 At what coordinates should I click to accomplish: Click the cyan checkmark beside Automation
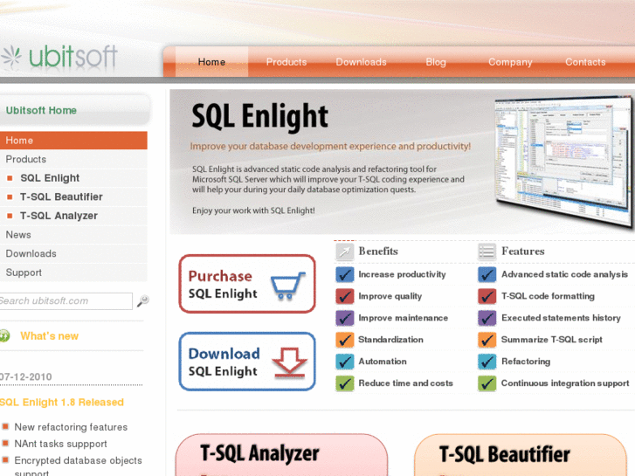pyautogui.click(x=345, y=362)
